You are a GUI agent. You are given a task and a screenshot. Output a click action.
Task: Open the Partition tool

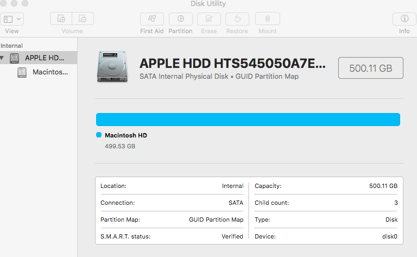click(x=181, y=19)
